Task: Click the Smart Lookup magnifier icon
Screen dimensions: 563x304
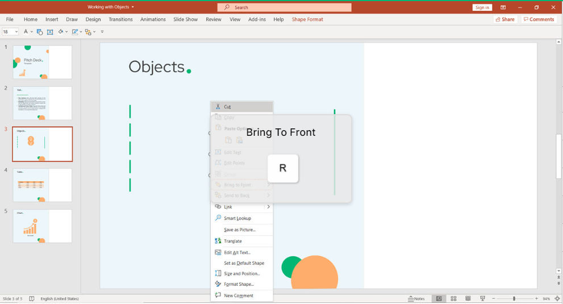Action: [218, 218]
